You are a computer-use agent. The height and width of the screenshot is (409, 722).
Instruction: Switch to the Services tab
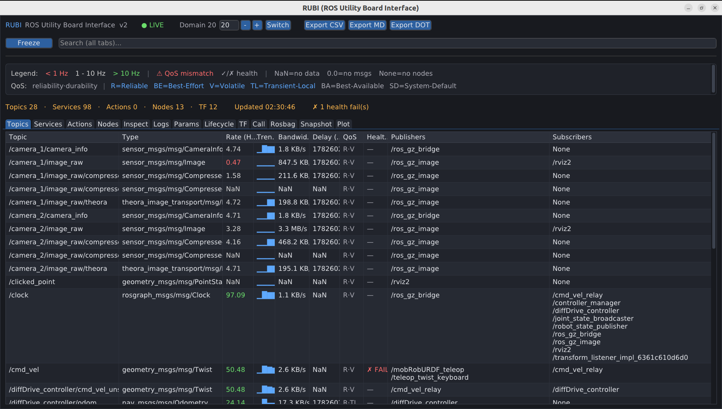click(x=48, y=124)
